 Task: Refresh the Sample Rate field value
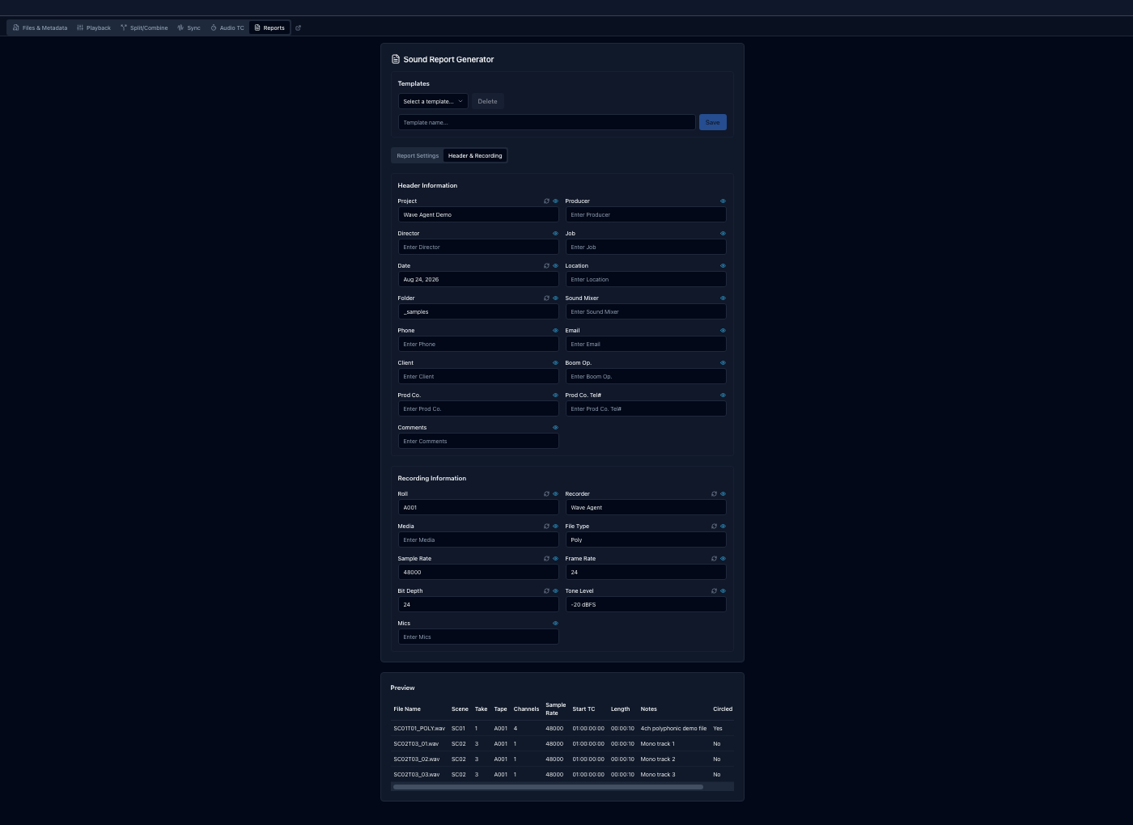[x=546, y=558]
